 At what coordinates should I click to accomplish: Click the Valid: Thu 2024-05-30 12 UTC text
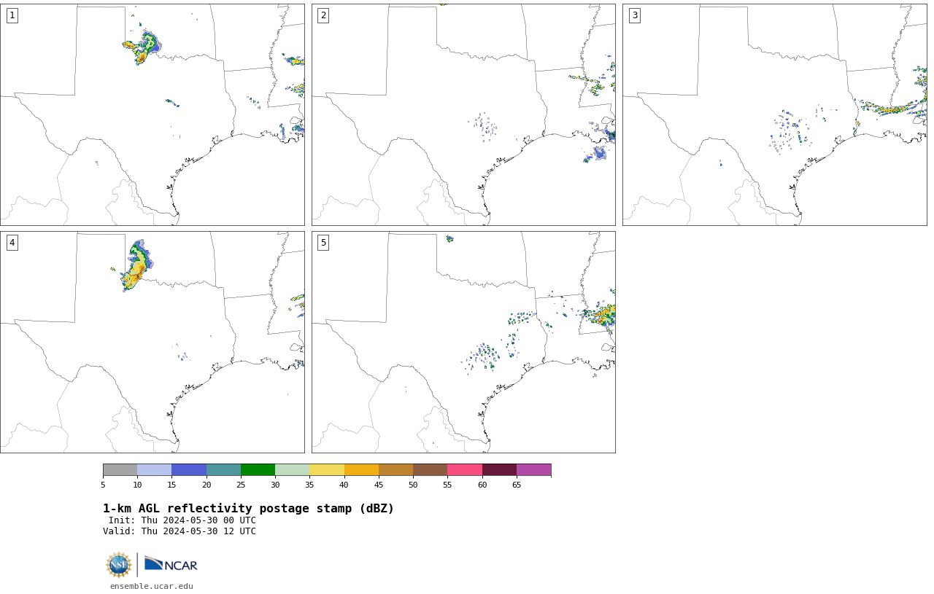(180, 531)
